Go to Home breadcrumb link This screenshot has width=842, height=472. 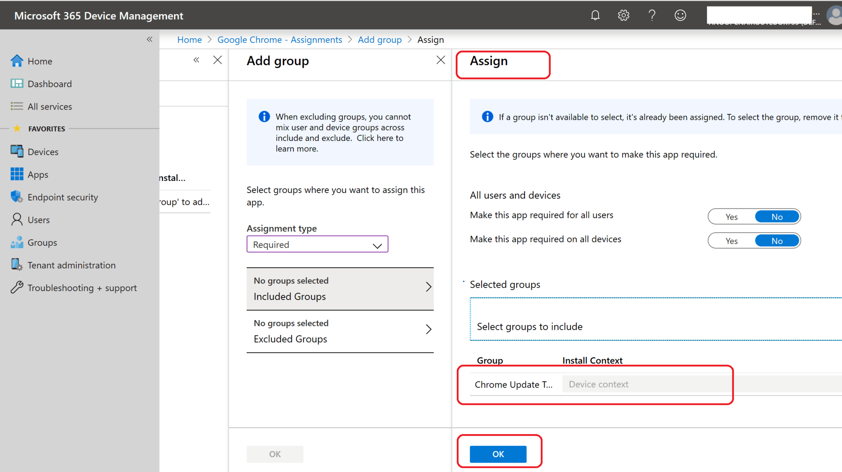189,40
